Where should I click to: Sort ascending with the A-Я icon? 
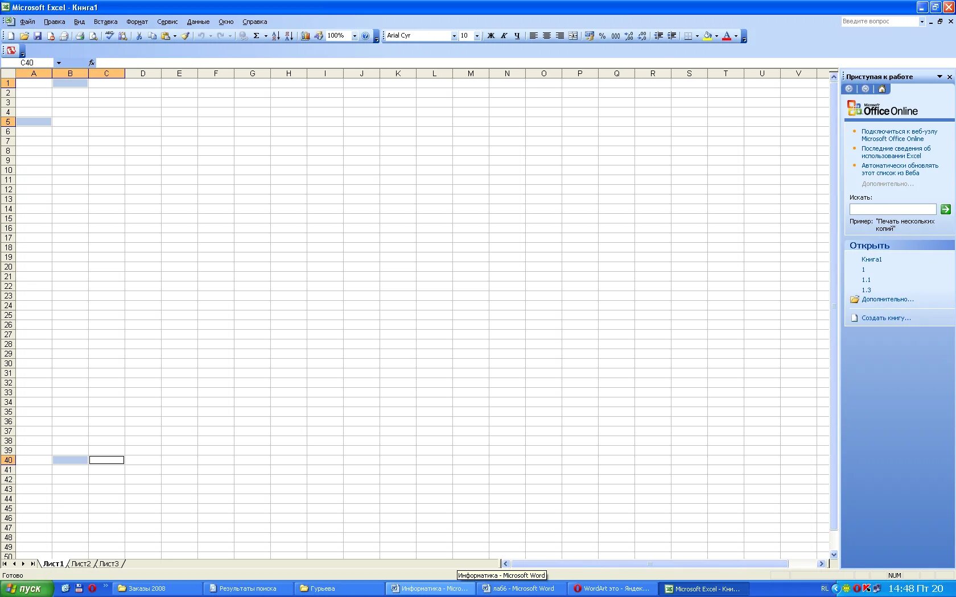click(276, 36)
